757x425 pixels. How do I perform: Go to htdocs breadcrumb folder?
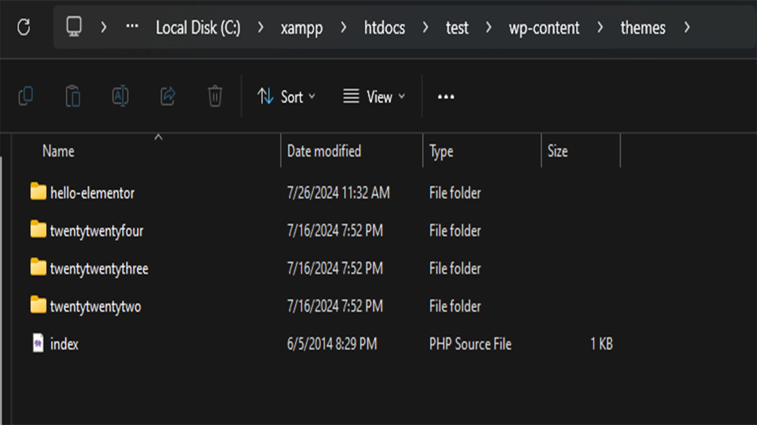[384, 28]
